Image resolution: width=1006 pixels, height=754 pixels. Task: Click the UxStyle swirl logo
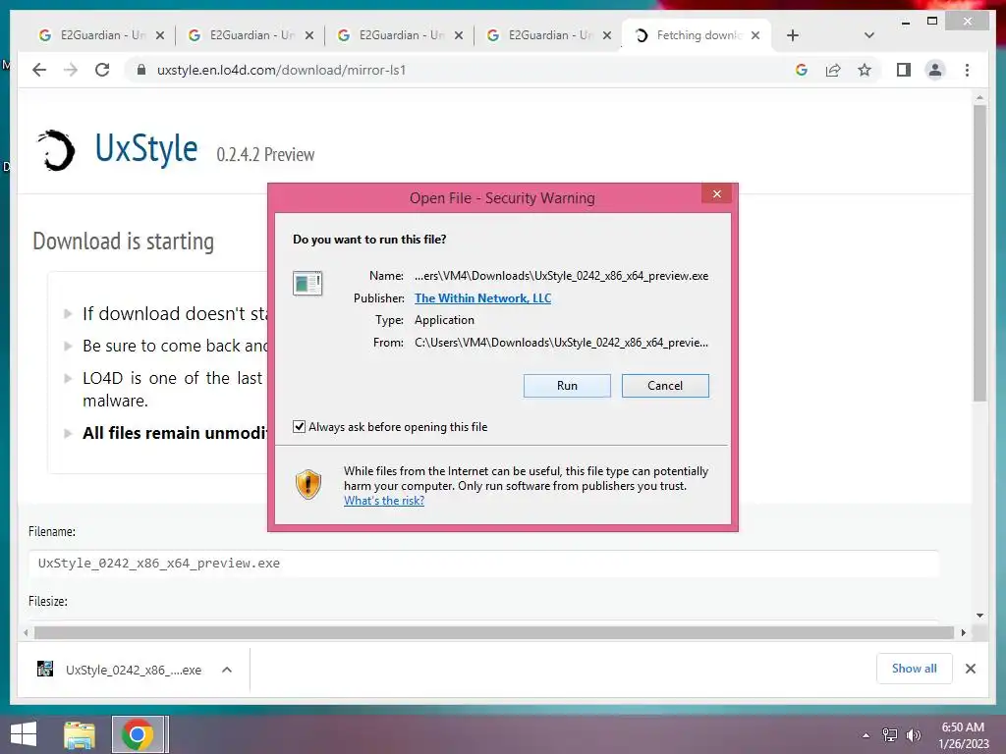pos(56,150)
